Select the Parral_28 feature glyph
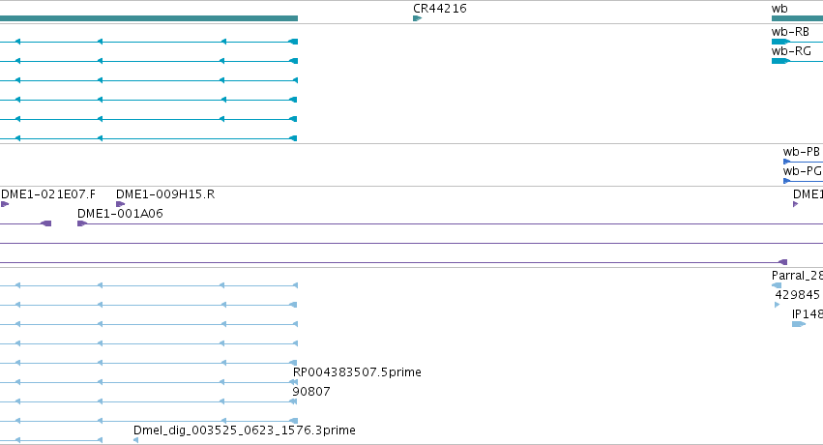Viewport: 823px width, 445px height. [777, 285]
